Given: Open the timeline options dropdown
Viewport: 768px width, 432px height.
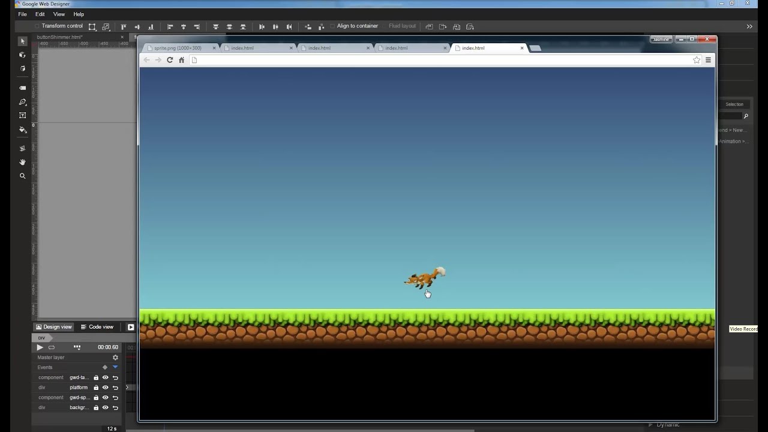Looking at the screenshot, I should [x=77, y=347].
